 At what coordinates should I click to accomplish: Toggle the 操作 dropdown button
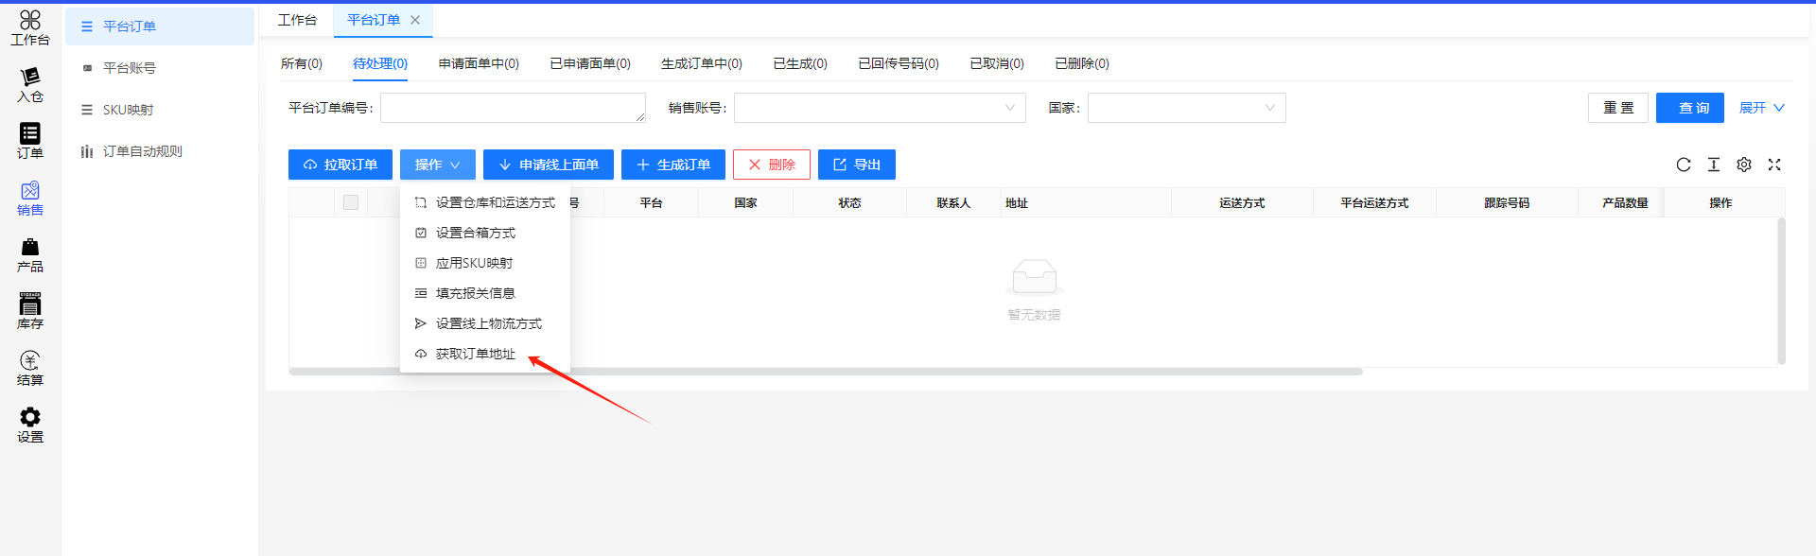pos(437,165)
